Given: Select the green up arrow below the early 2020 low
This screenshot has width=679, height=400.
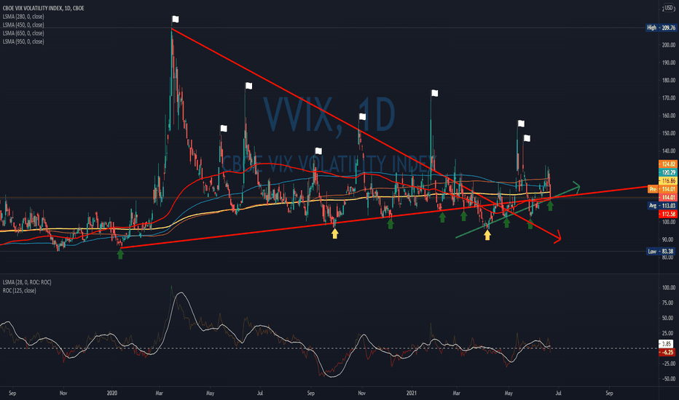Looking at the screenshot, I should click(120, 255).
